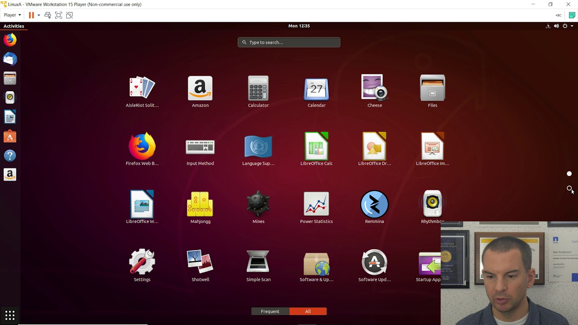578x325 pixels.
Task: Launch LibreOffice Draw
Action: [x=374, y=150]
